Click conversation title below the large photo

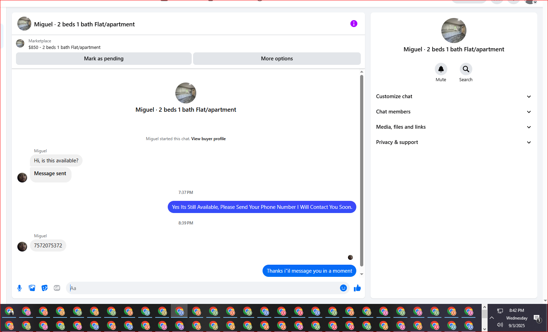point(186,110)
